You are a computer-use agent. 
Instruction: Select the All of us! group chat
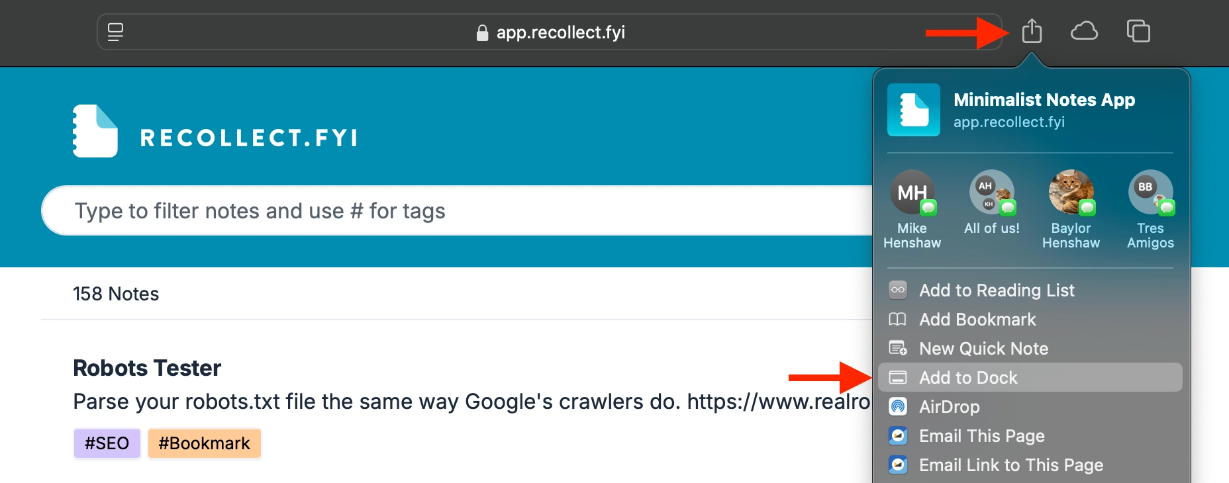tap(991, 193)
